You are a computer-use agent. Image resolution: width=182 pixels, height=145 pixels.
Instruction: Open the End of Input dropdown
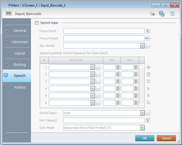[142, 113]
